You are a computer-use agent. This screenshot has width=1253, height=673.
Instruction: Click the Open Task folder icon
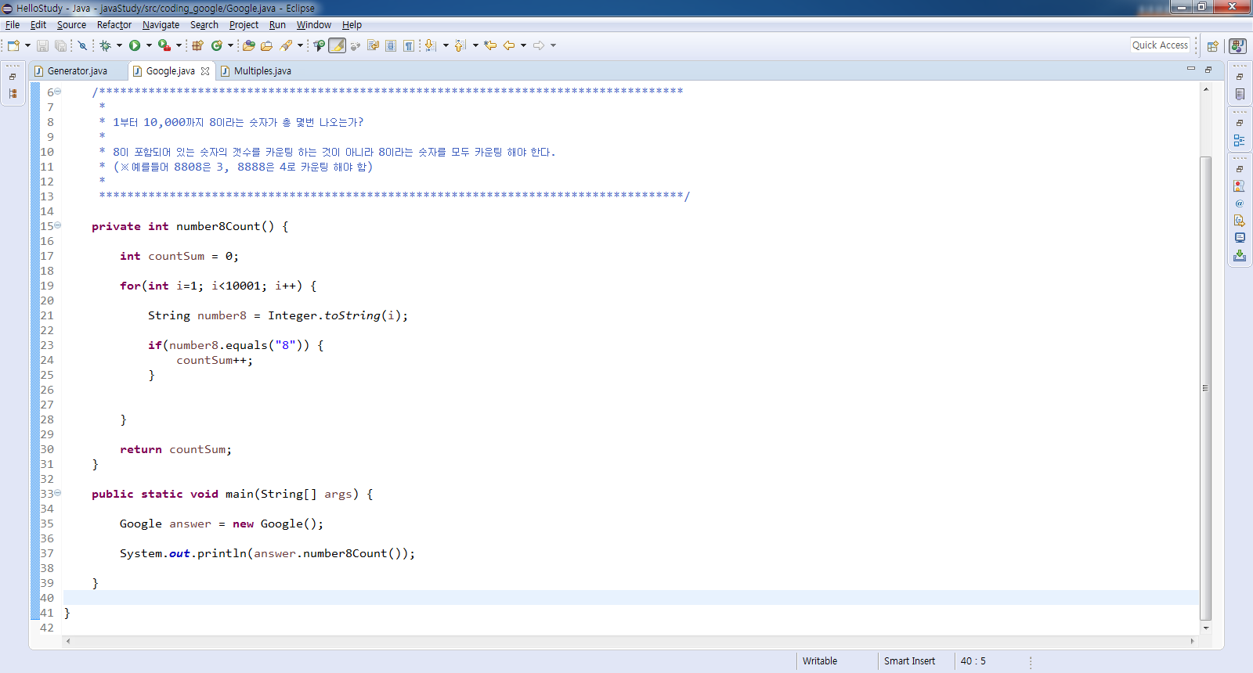(x=266, y=45)
